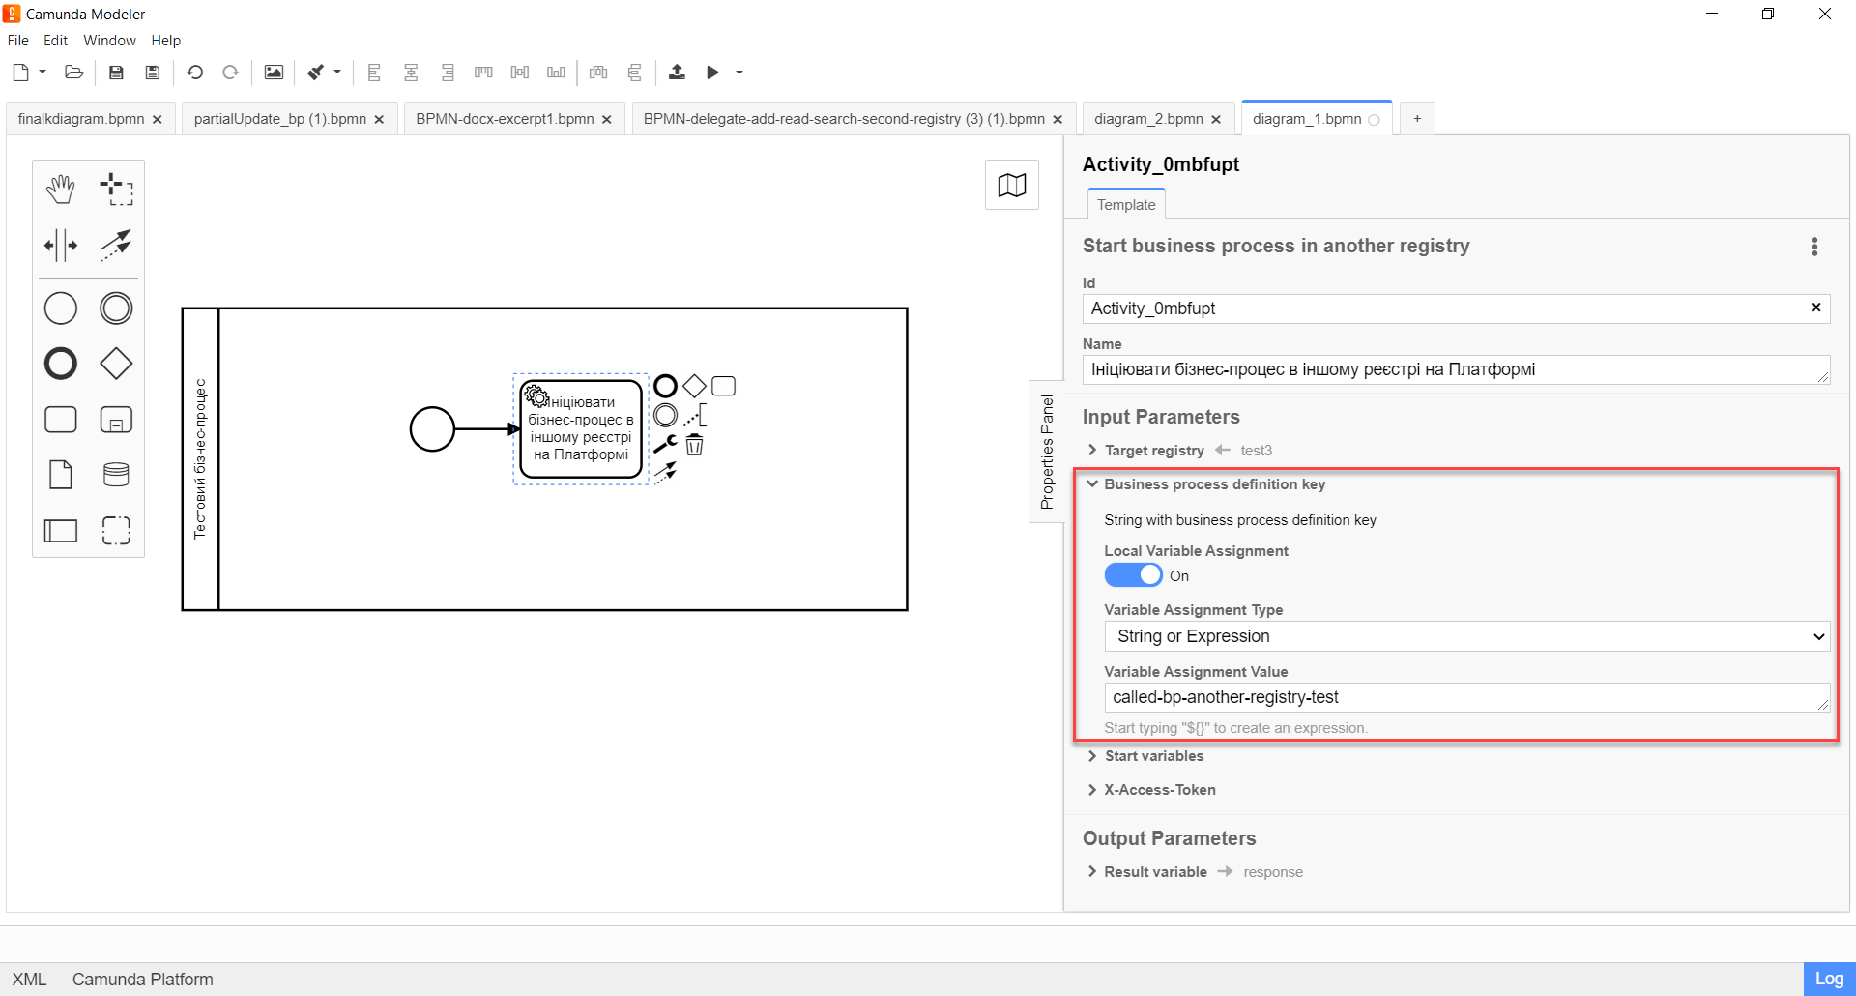
Task: Collapse the Properties Panel side handle
Action: [x=1047, y=452]
